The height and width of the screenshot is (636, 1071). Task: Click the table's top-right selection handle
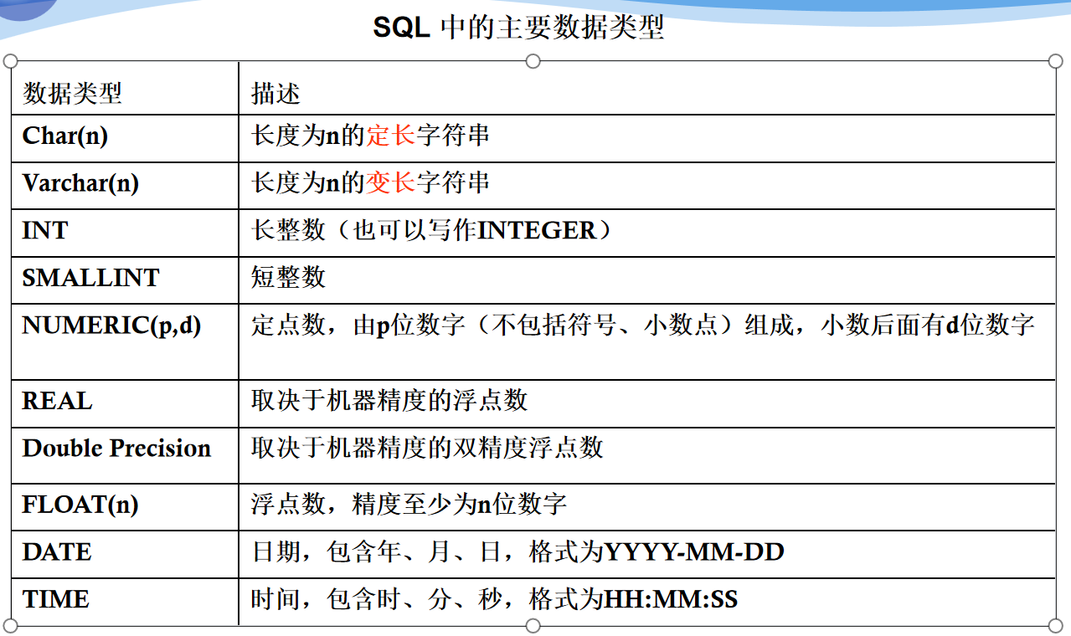coord(1055,61)
